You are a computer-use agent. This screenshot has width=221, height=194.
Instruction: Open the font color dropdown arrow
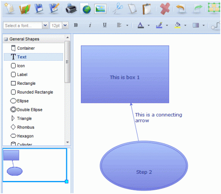148,25
